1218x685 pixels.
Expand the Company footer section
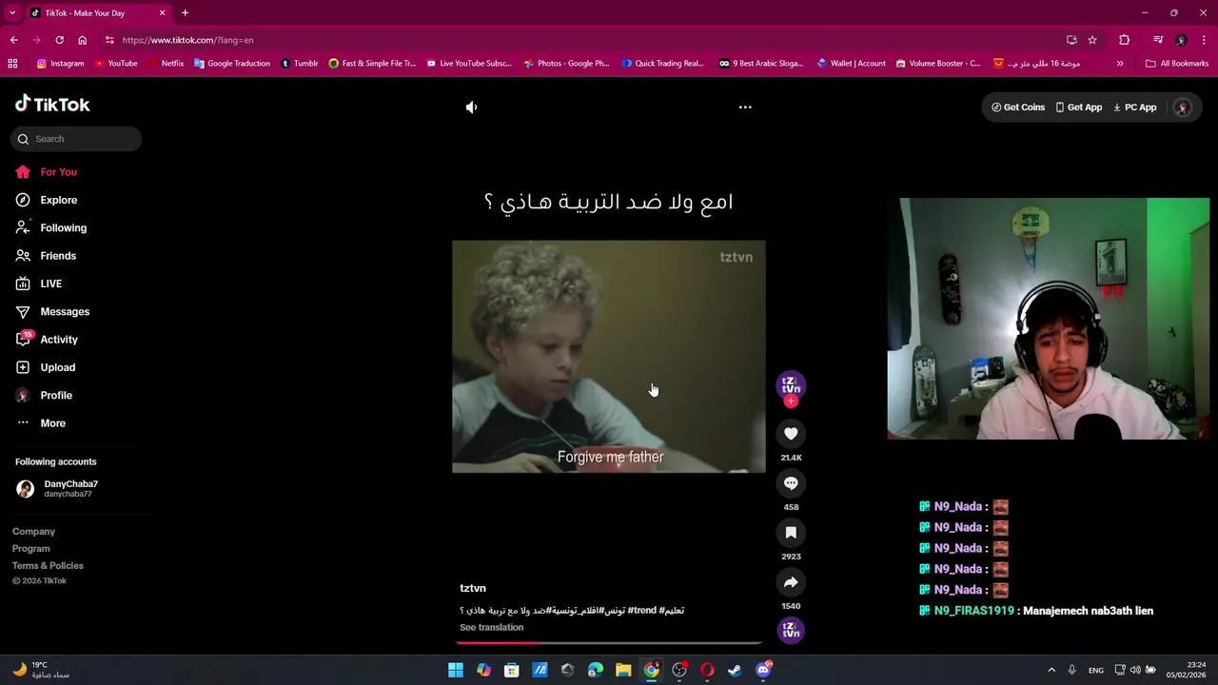click(33, 532)
